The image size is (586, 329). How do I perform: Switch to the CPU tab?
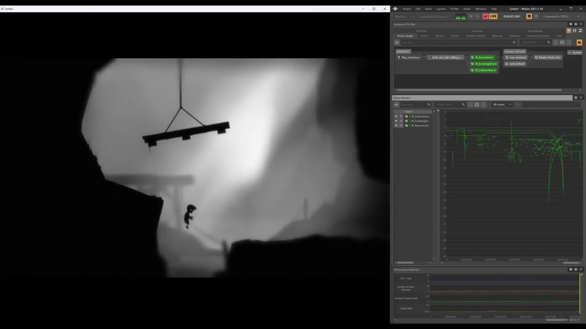coord(559,36)
